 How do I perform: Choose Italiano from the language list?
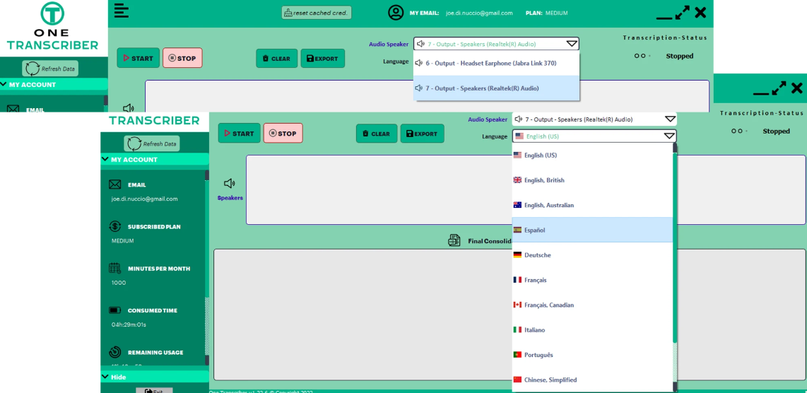point(592,329)
